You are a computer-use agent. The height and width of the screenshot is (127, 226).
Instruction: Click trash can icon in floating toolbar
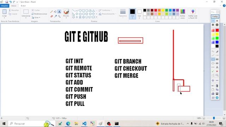(217, 86)
